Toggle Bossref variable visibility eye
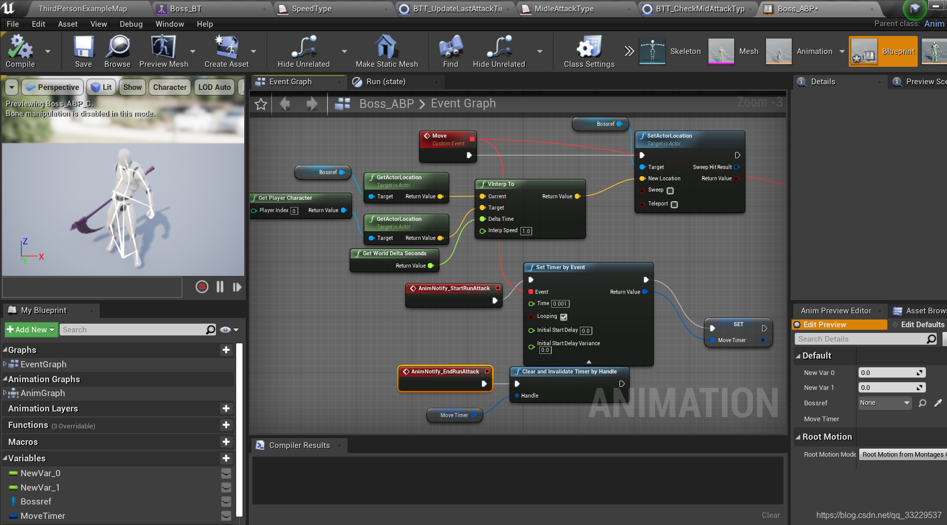Image resolution: width=947 pixels, height=525 pixels. click(226, 501)
